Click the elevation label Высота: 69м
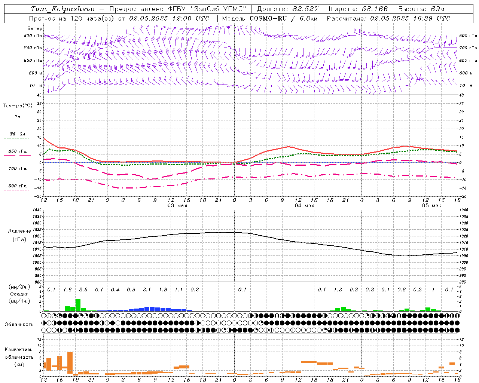Viewport: 479px width, 383px height. coord(421,9)
